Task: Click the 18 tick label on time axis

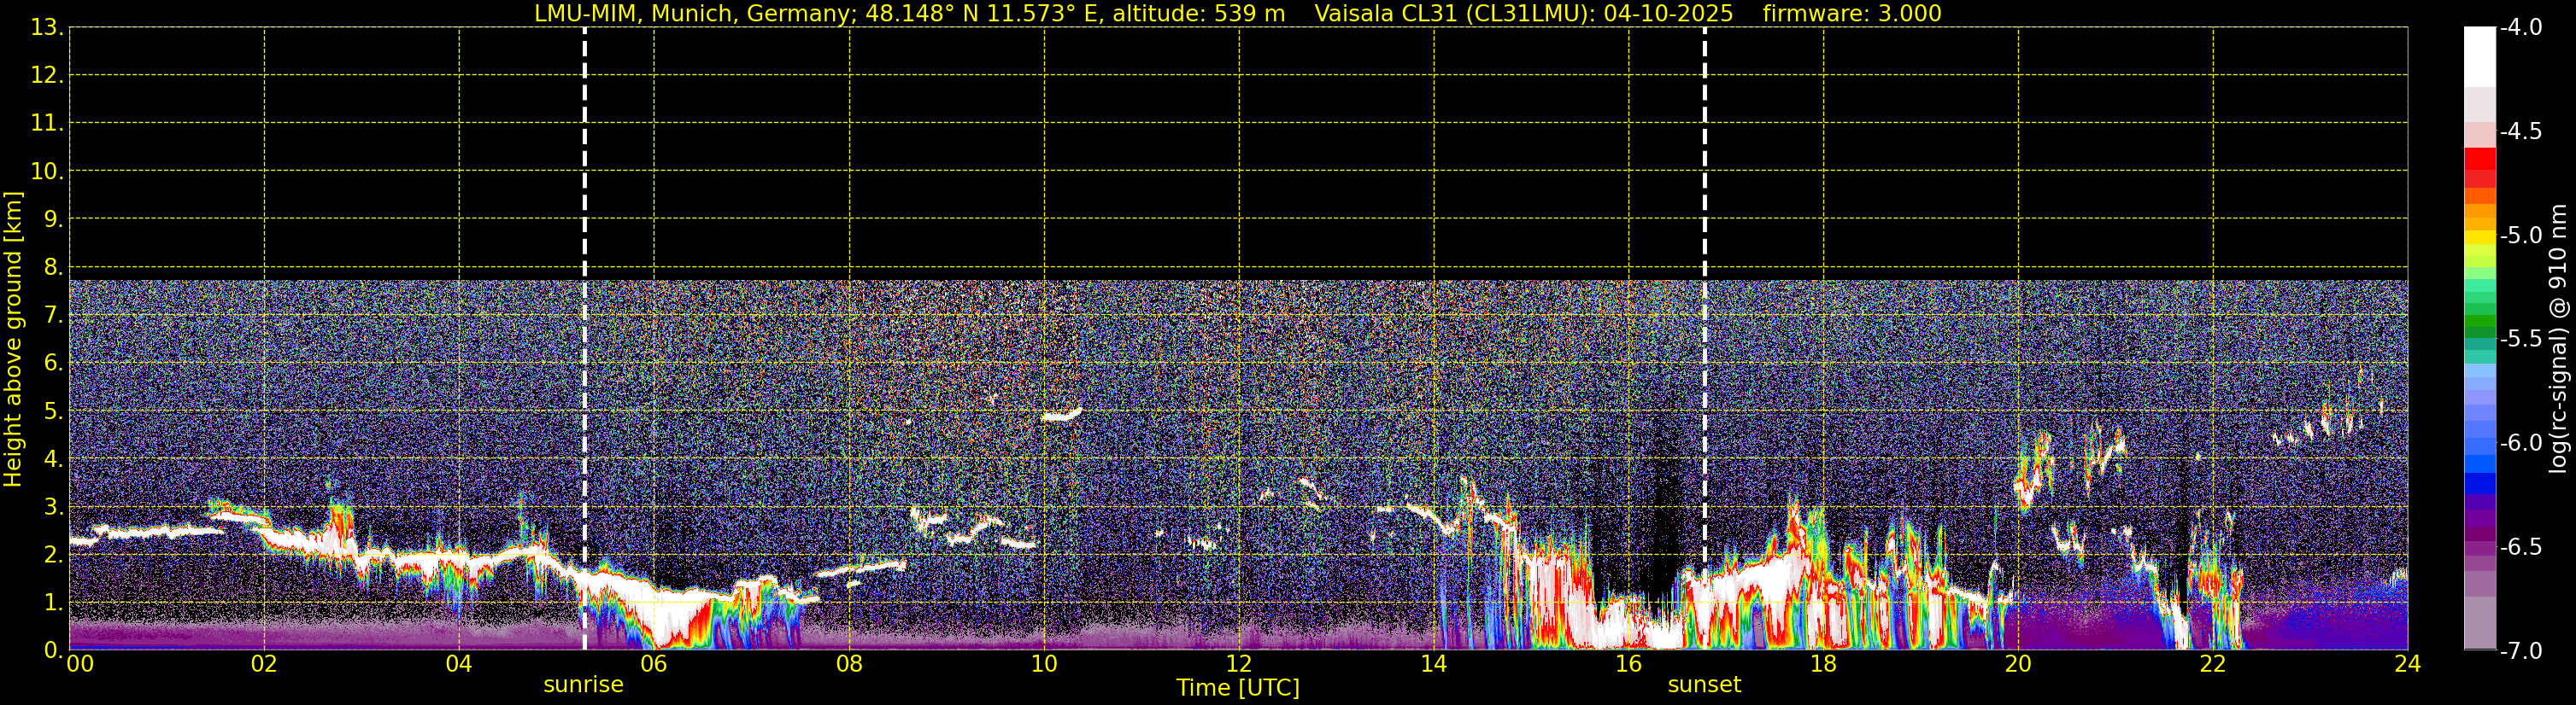Action: 1823,665
